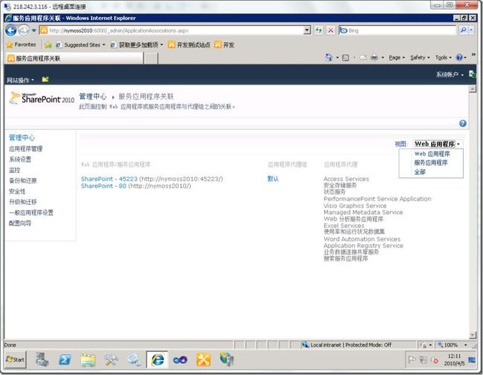Click the Action Center flag tray icon
483x375 pixels.
point(412,359)
